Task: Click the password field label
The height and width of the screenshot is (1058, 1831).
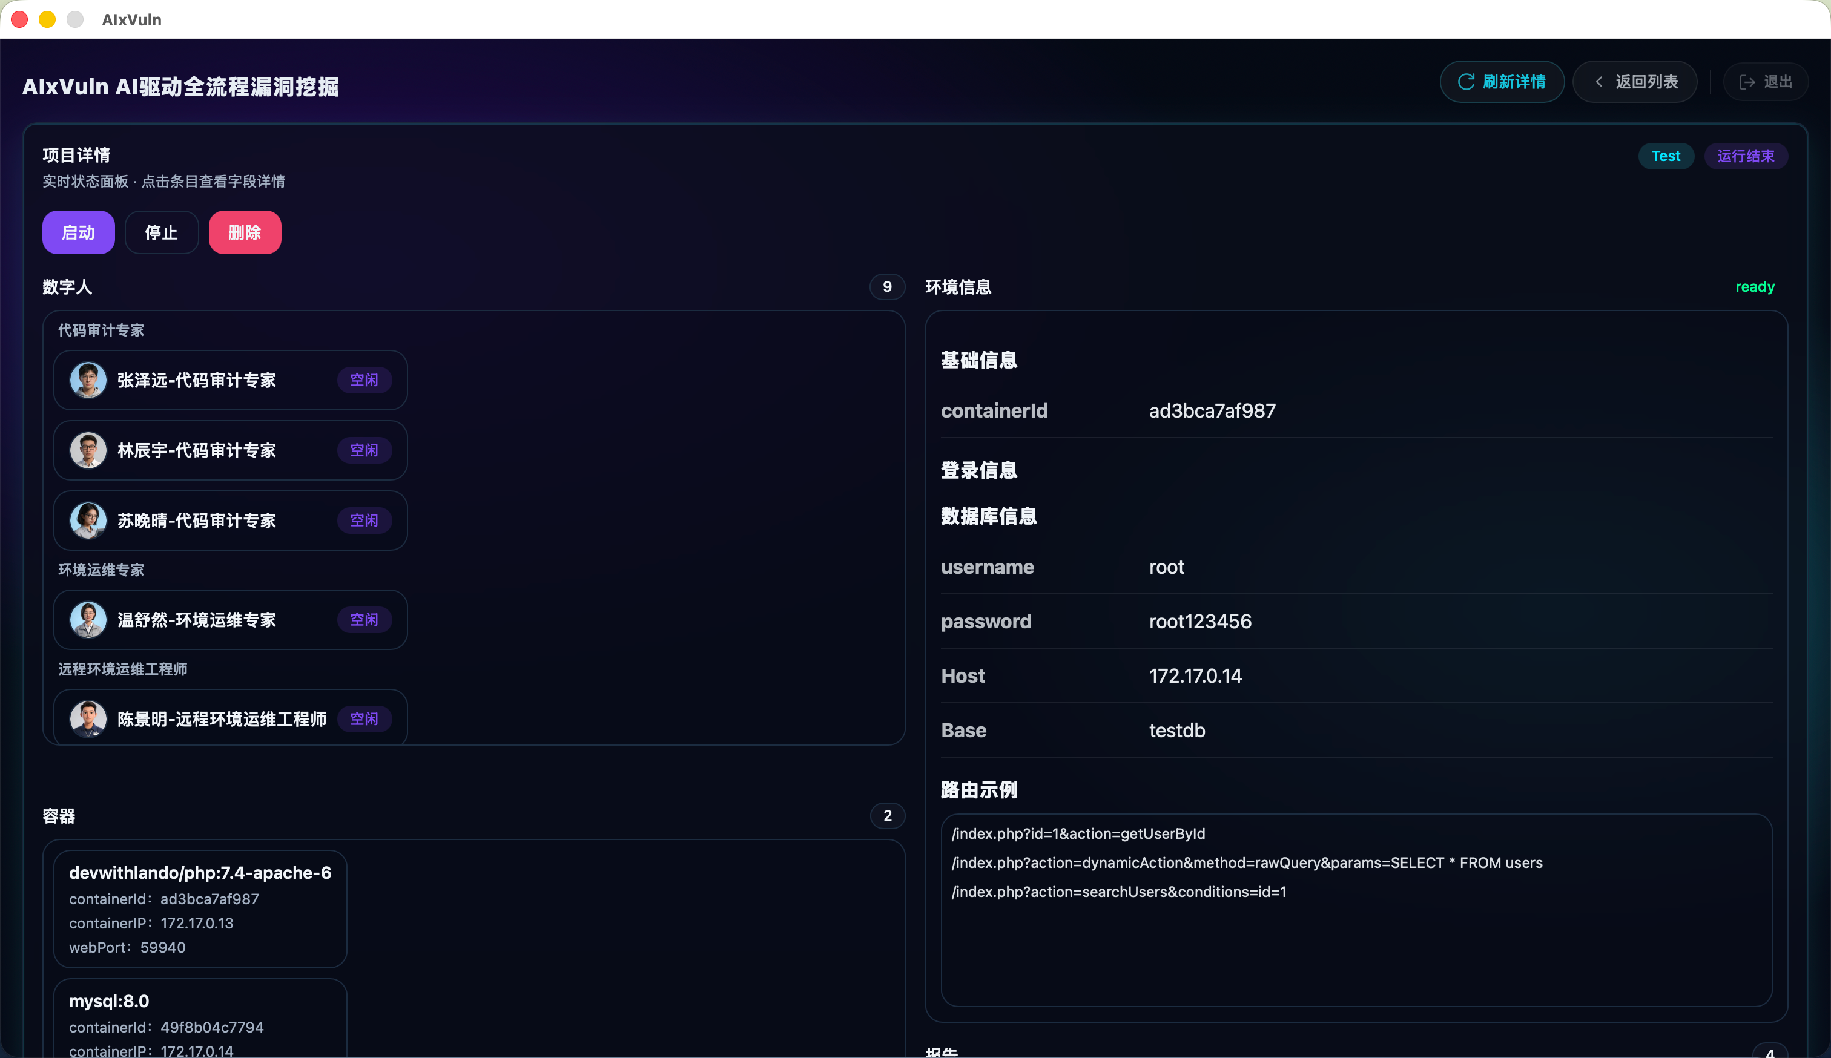Action: [986, 622]
